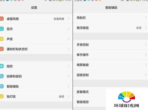148x110 pixels.
Task: Tap the 锁屏和密码 lock icon
Action: pos(2,76)
